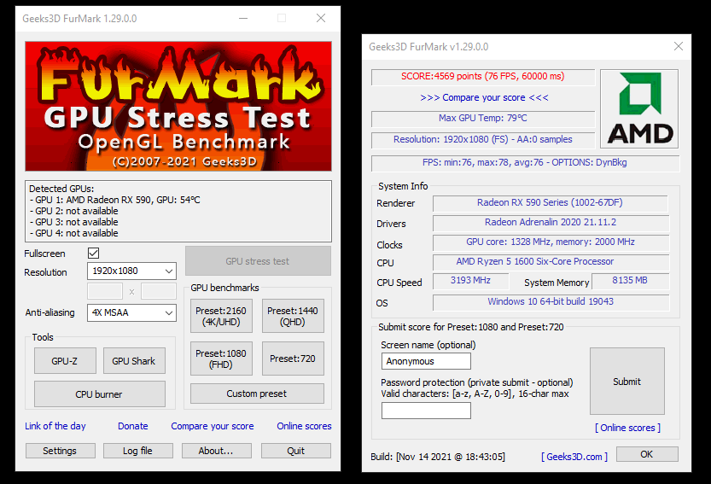
Task: Minimize the FurMark main window
Action: pyautogui.click(x=243, y=18)
